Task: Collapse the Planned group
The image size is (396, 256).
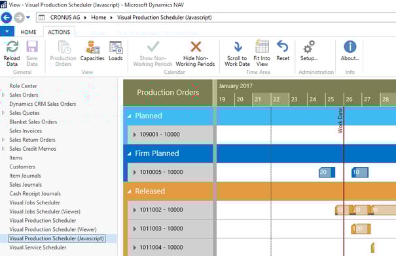Action: 130,116
